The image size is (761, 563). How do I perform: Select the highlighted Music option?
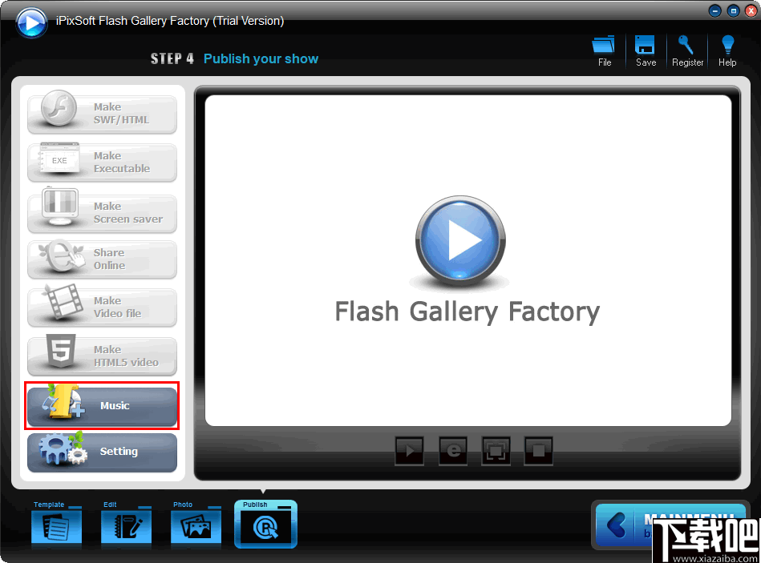coord(102,405)
